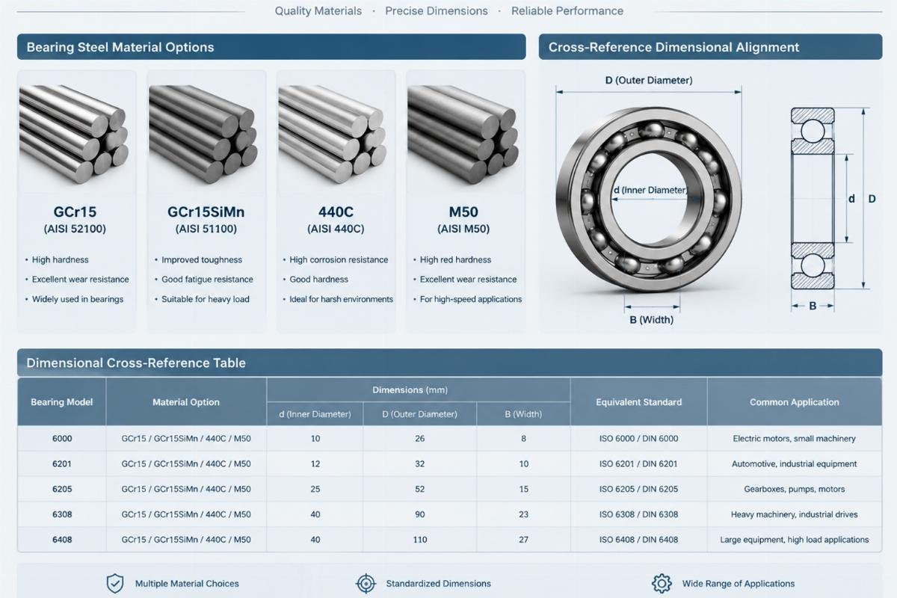
Task: Click outer diameter value 110
Action: click(x=419, y=540)
